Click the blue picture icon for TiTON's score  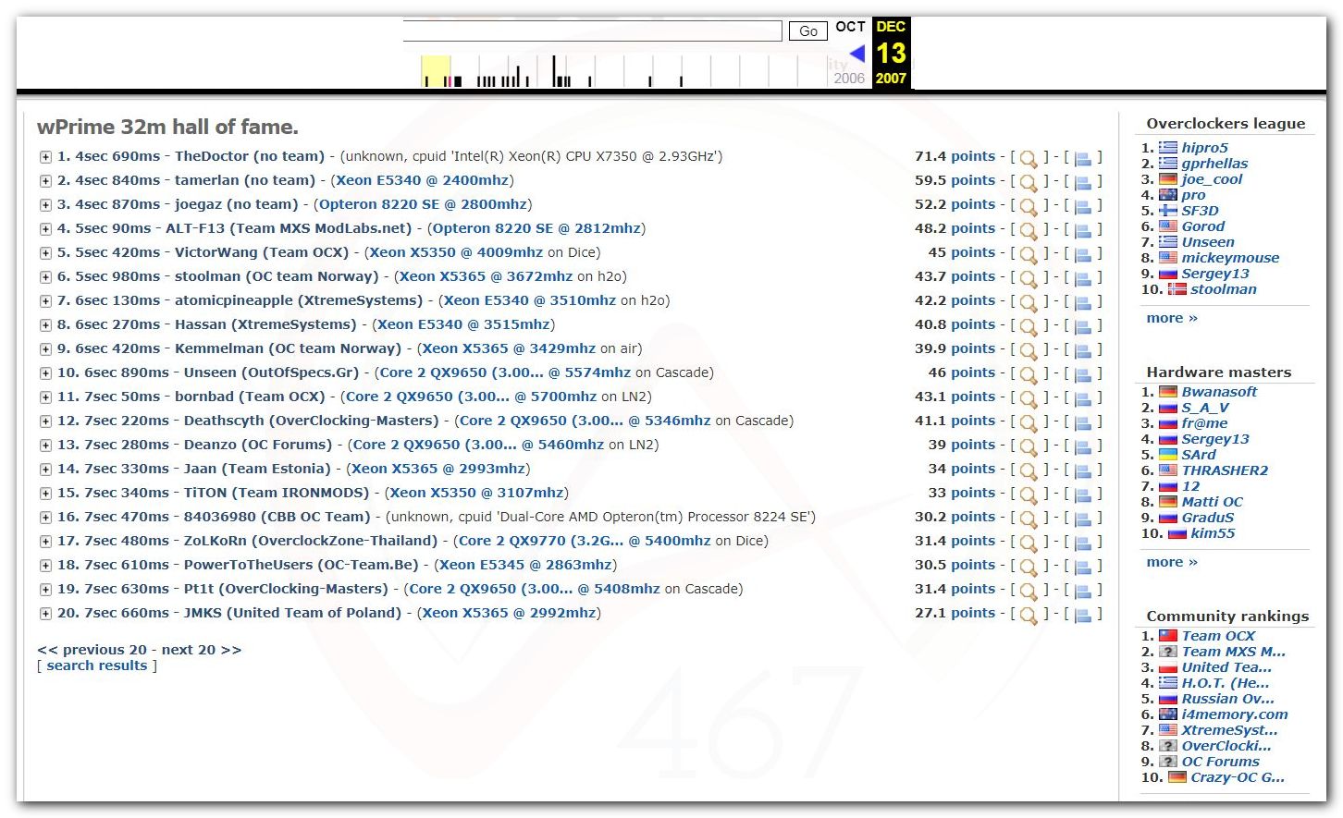(x=1083, y=494)
